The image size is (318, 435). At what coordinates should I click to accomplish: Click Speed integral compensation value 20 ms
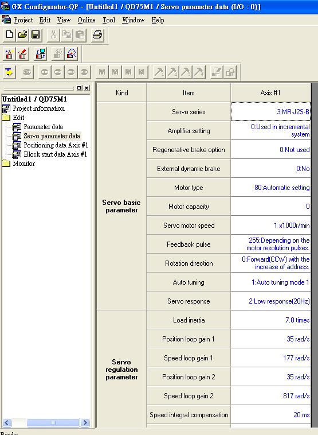tap(270, 415)
